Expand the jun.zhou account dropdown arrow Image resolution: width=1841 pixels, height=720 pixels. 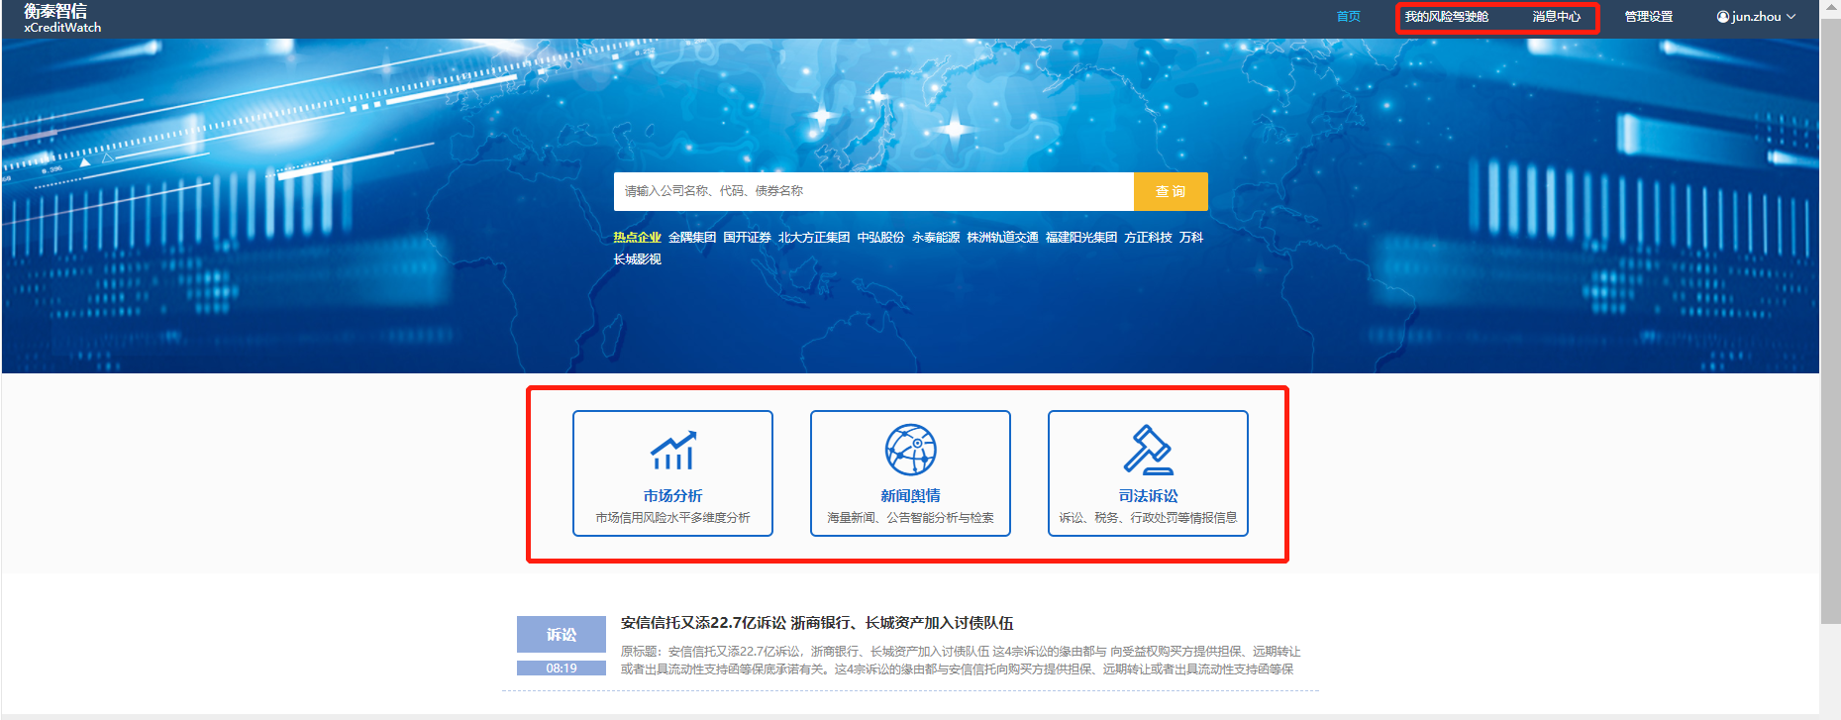click(x=1790, y=17)
